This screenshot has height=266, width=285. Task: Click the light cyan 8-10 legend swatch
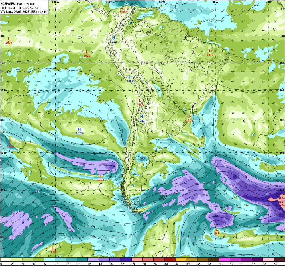49,259
